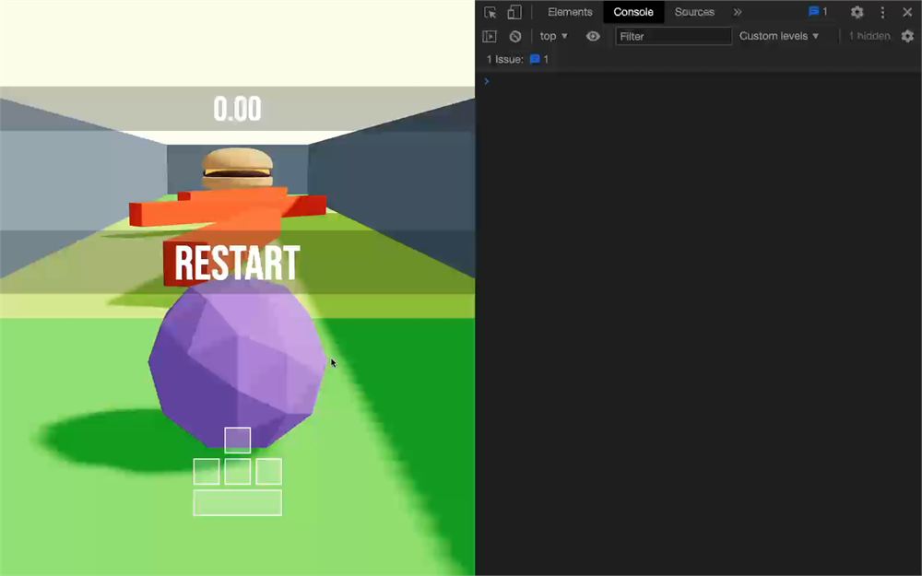Clear the console
922x576 pixels.
515,37
